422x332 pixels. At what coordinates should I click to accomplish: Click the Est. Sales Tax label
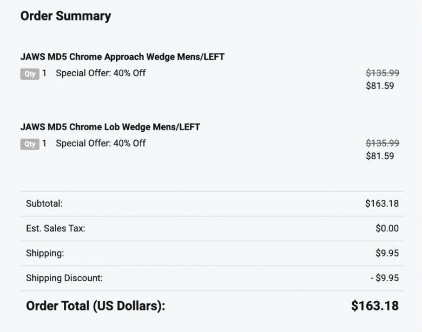(55, 228)
